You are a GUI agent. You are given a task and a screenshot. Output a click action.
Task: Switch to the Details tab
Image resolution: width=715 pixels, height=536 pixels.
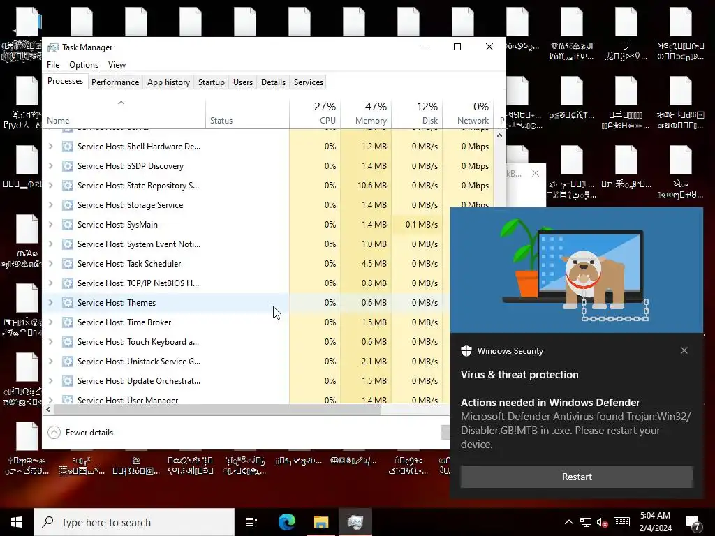click(273, 82)
